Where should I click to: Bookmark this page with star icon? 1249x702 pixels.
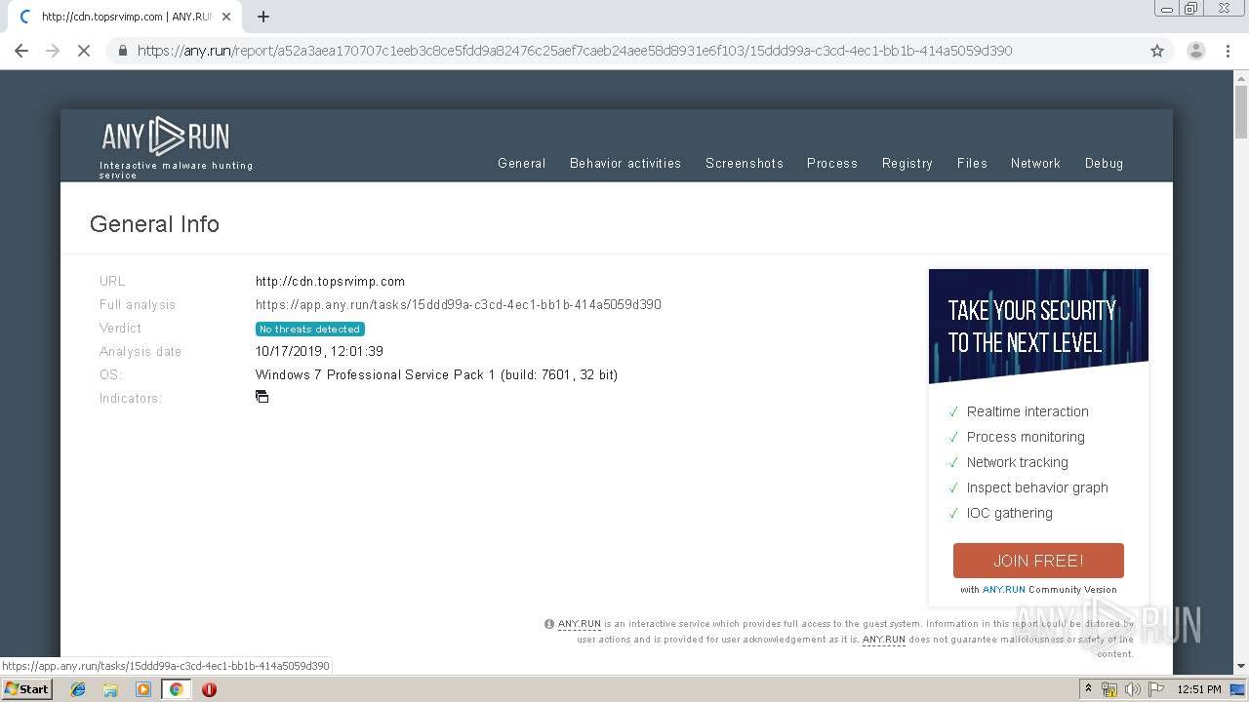coord(1157,51)
